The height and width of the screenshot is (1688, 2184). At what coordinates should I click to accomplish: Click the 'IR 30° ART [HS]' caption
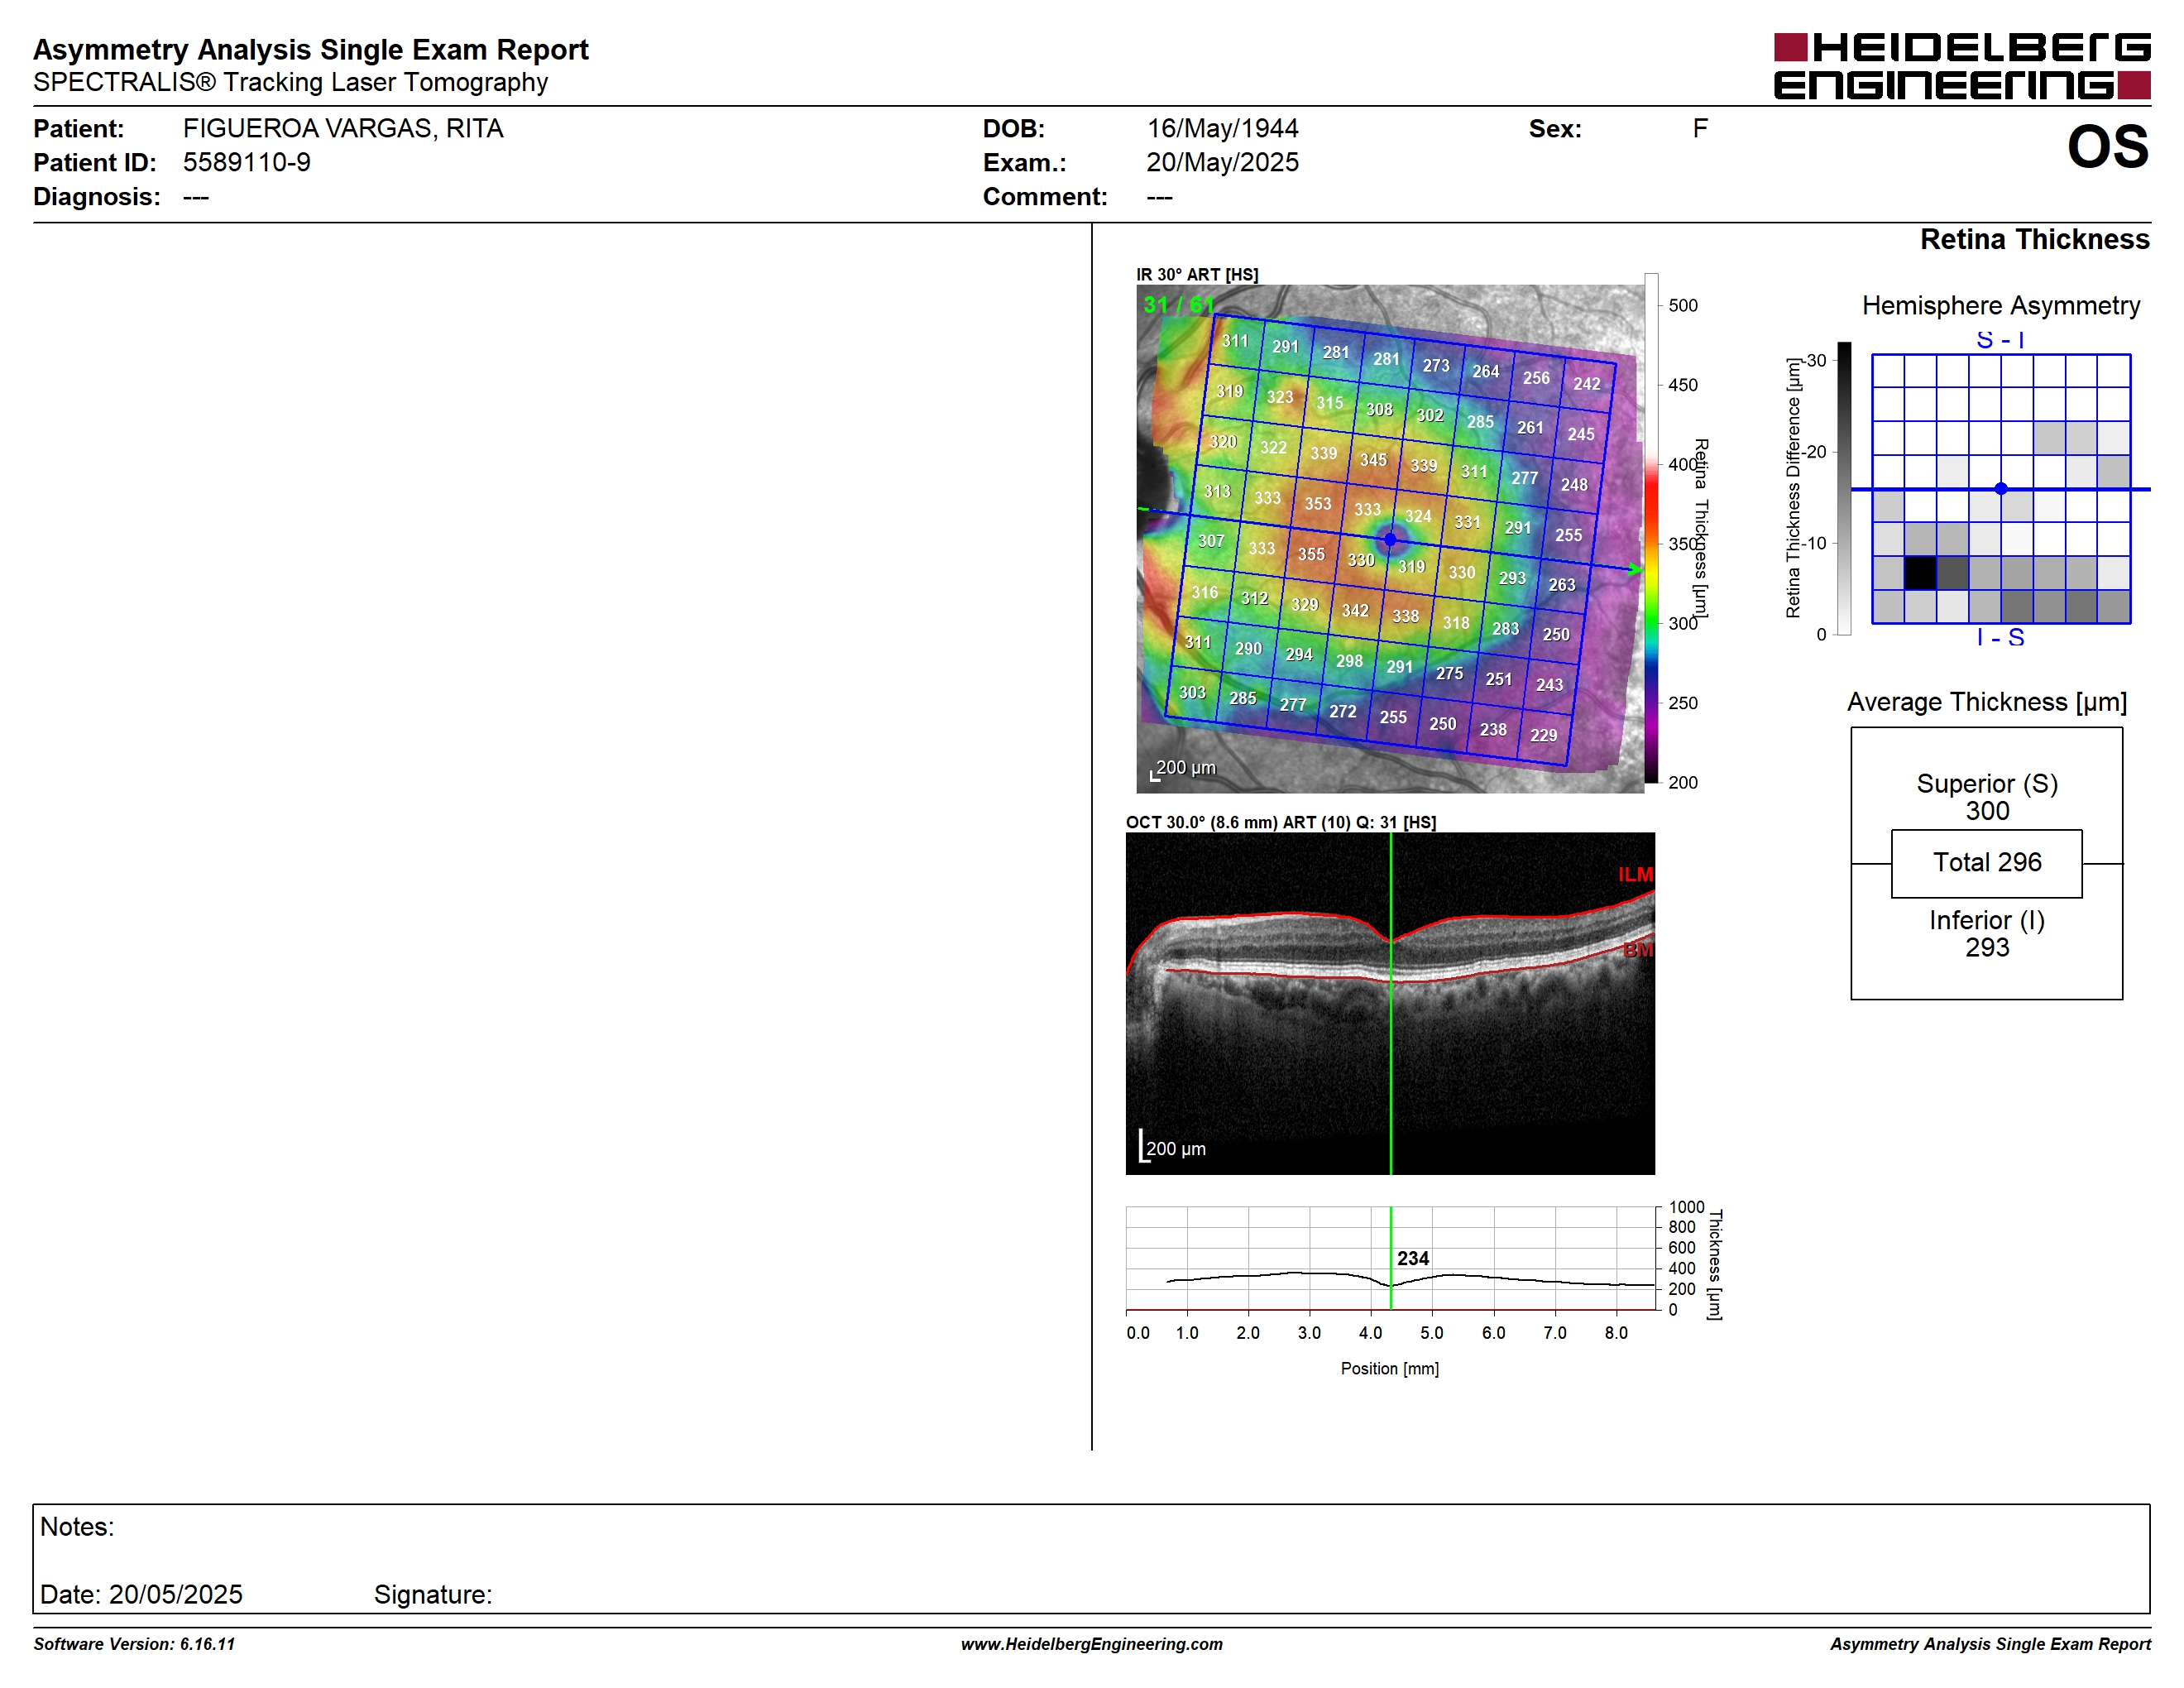coord(1197,274)
